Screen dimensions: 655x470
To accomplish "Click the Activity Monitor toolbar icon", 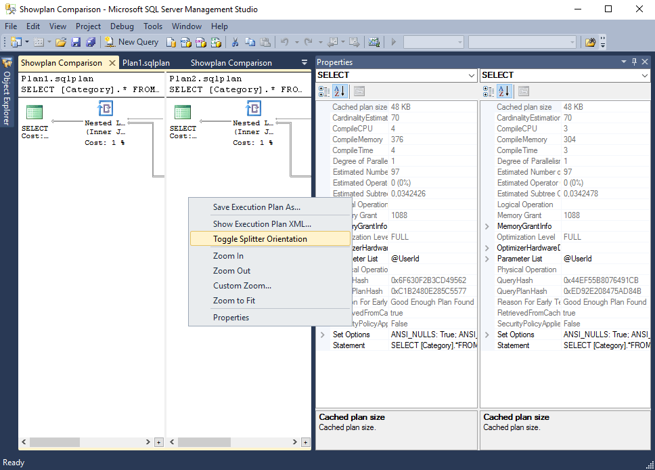I will point(374,42).
